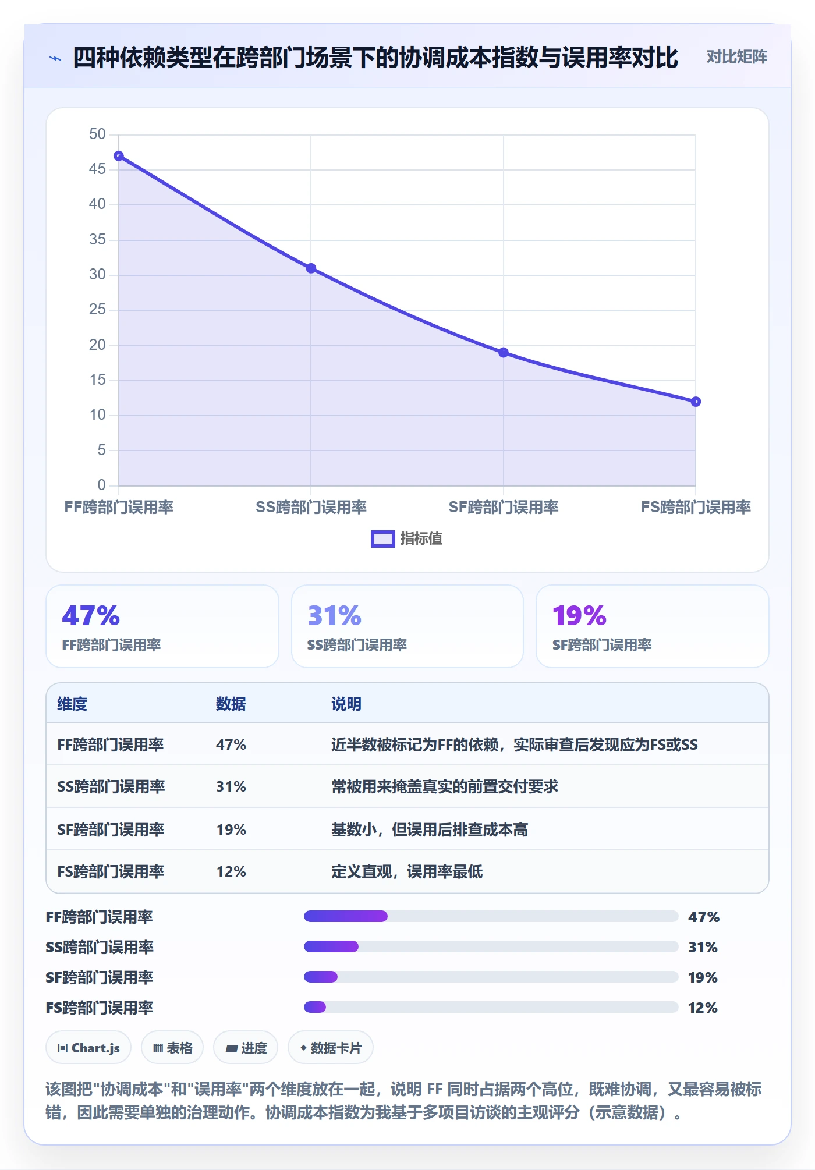Click the 基数小，但误用后排查成本高 description

pyautogui.click(x=430, y=830)
